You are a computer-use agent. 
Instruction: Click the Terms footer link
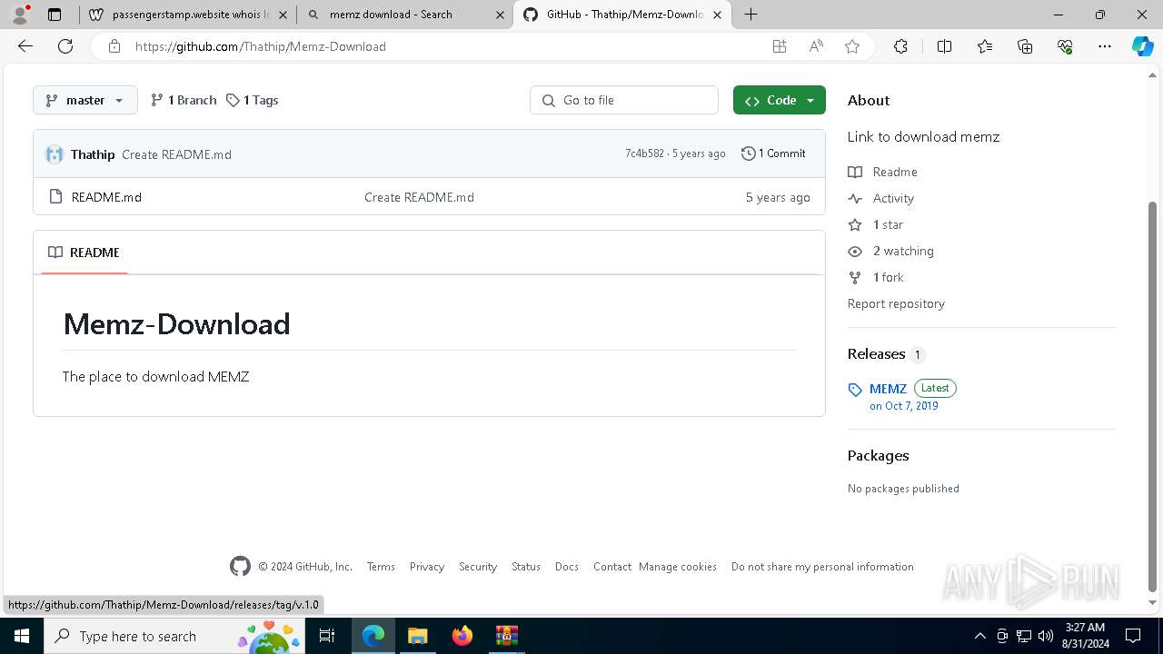click(x=381, y=567)
